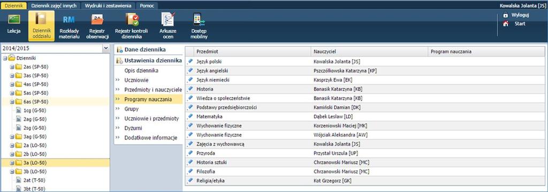Switch to Wydruki i zestawienia tab
The height and width of the screenshot is (192, 548).
click(108, 6)
